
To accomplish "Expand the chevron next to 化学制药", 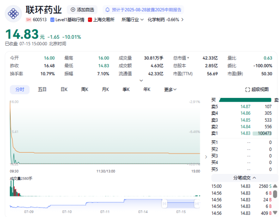I will (x=182, y=19).
